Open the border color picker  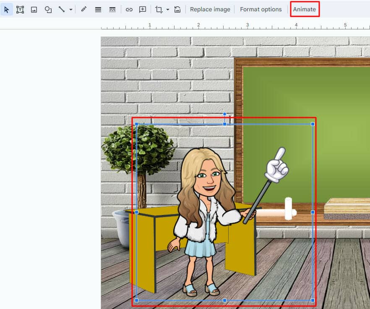[x=83, y=9]
